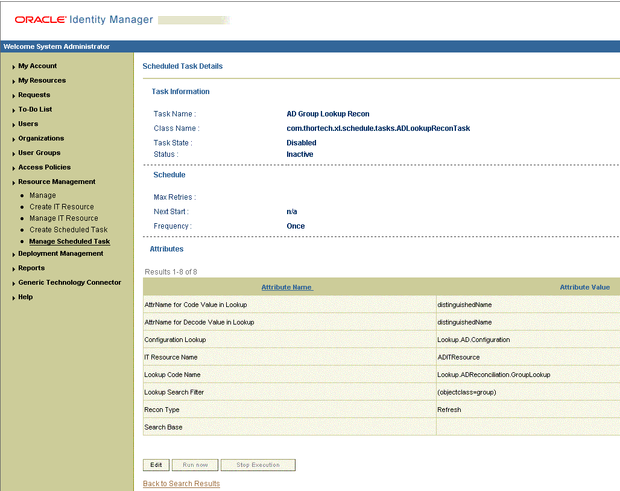Open the Deployment Management menu
Image resolution: width=620 pixels, height=491 pixels.
[x=60, y=253]
